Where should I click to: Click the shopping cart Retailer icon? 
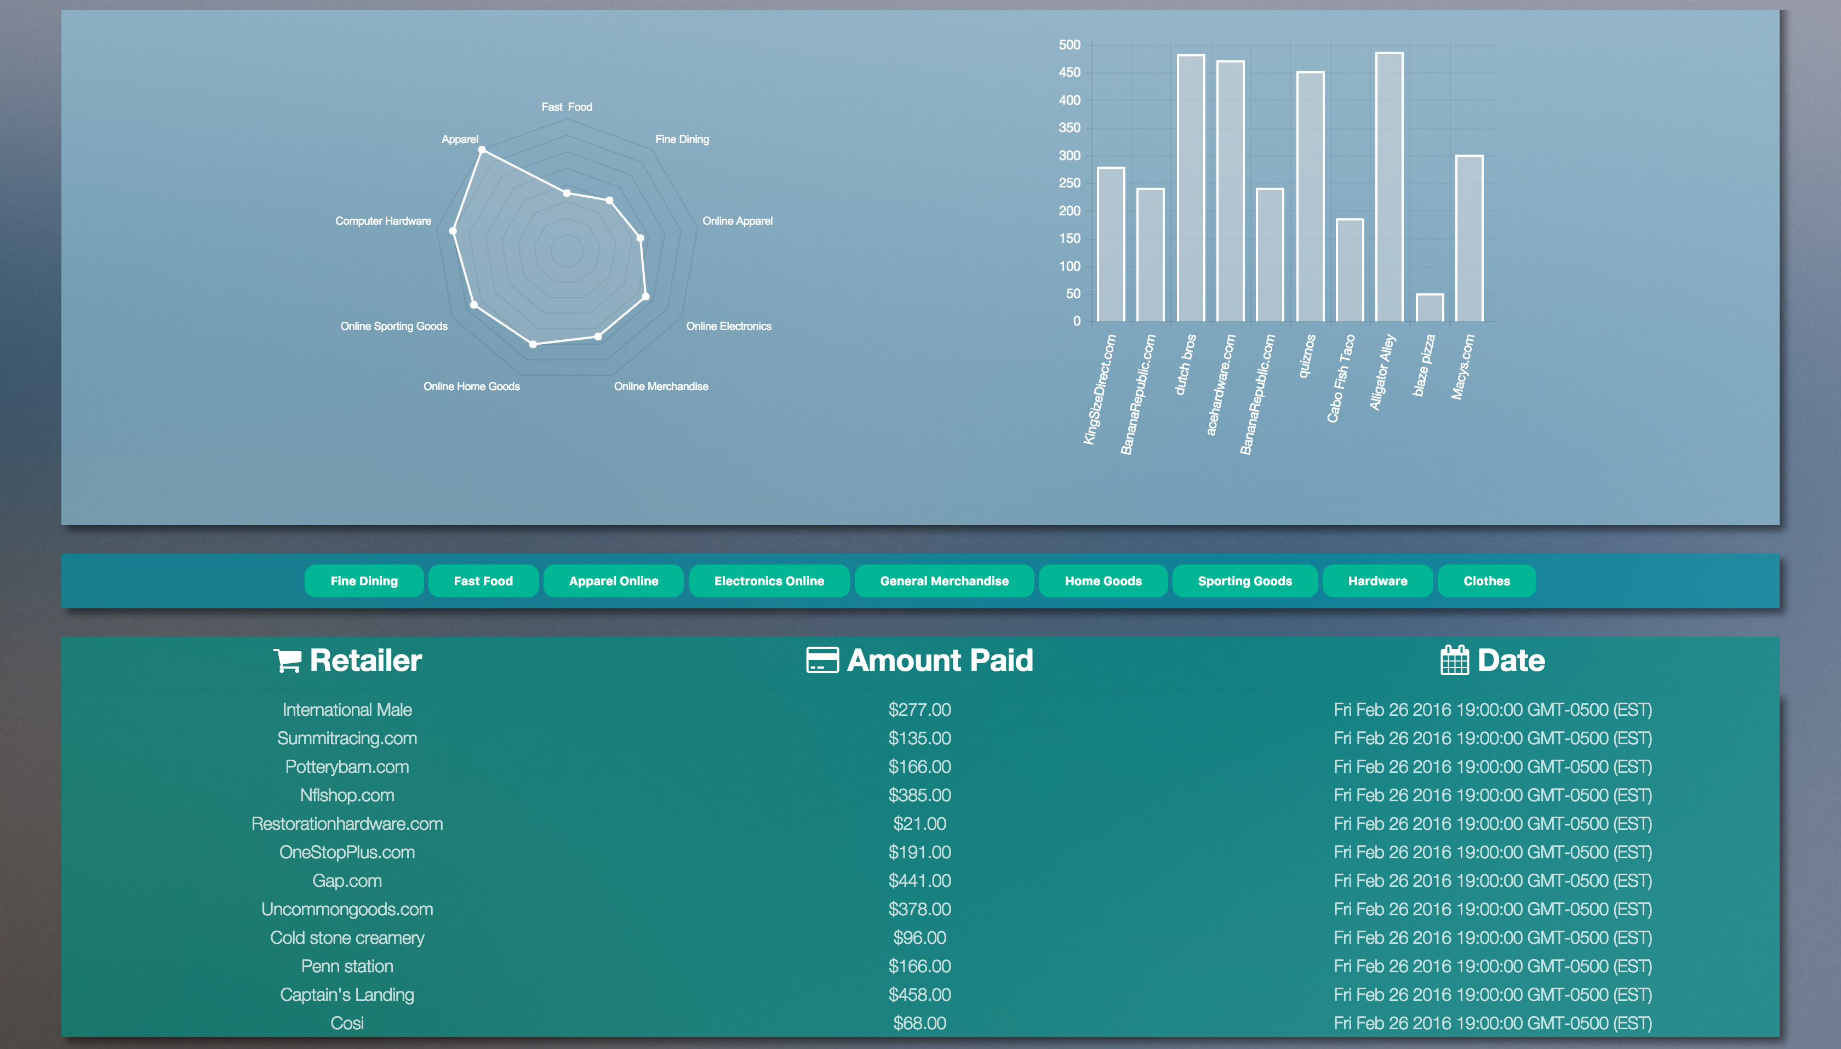[x=287, y=660]
